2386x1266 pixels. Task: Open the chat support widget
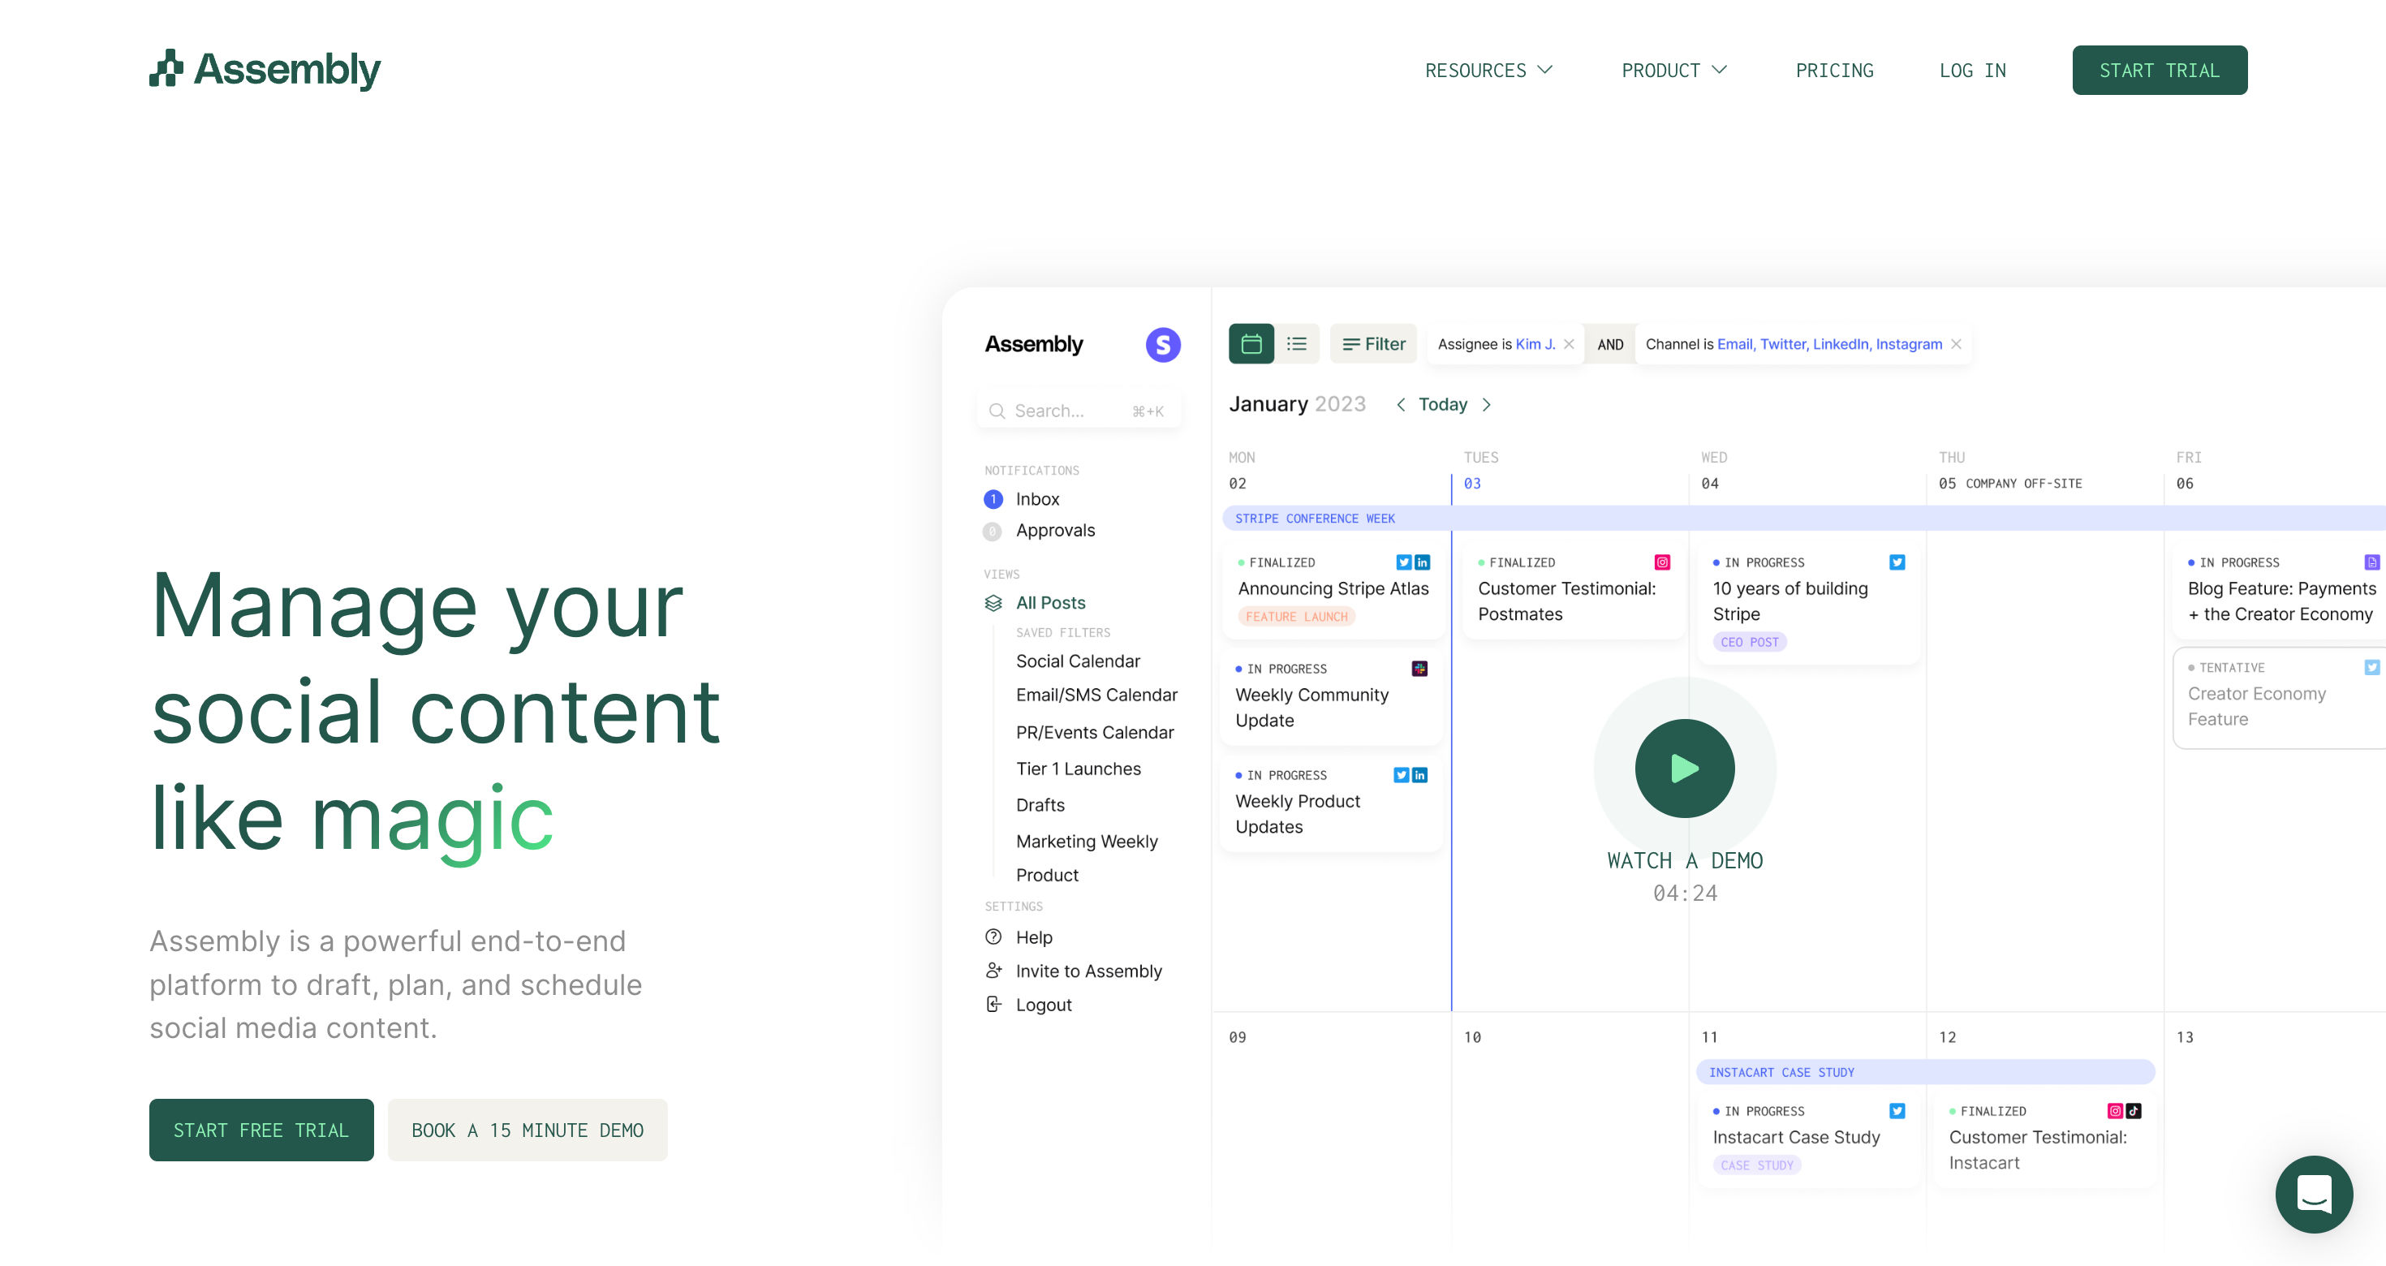[2314, 1194]
